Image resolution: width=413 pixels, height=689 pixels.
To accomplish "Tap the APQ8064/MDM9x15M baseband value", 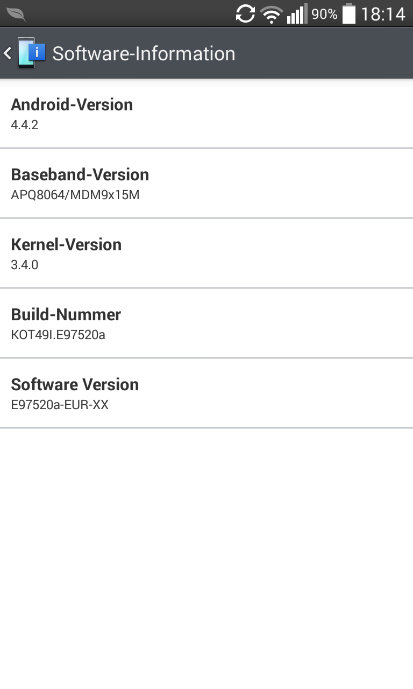I will click(75, 195).
